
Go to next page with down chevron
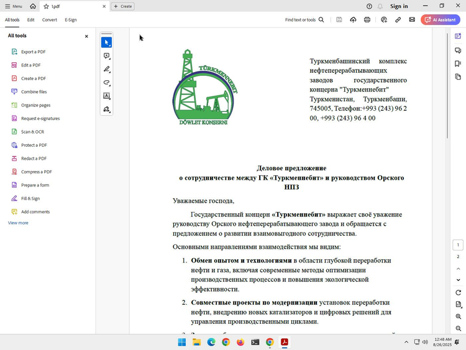point(459,280)
